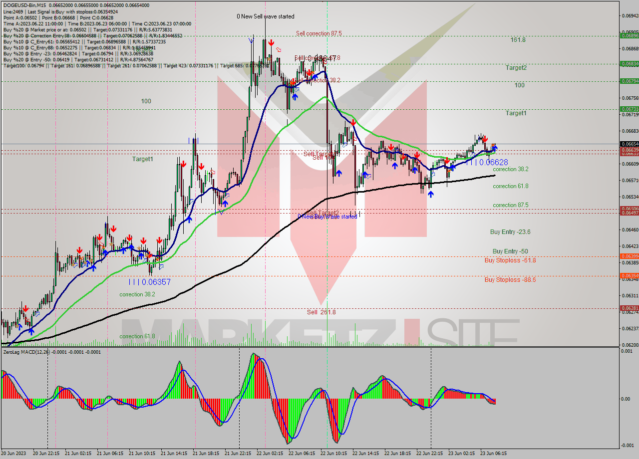Click the 'Buy Entry -23.6' label

point(510,232)
